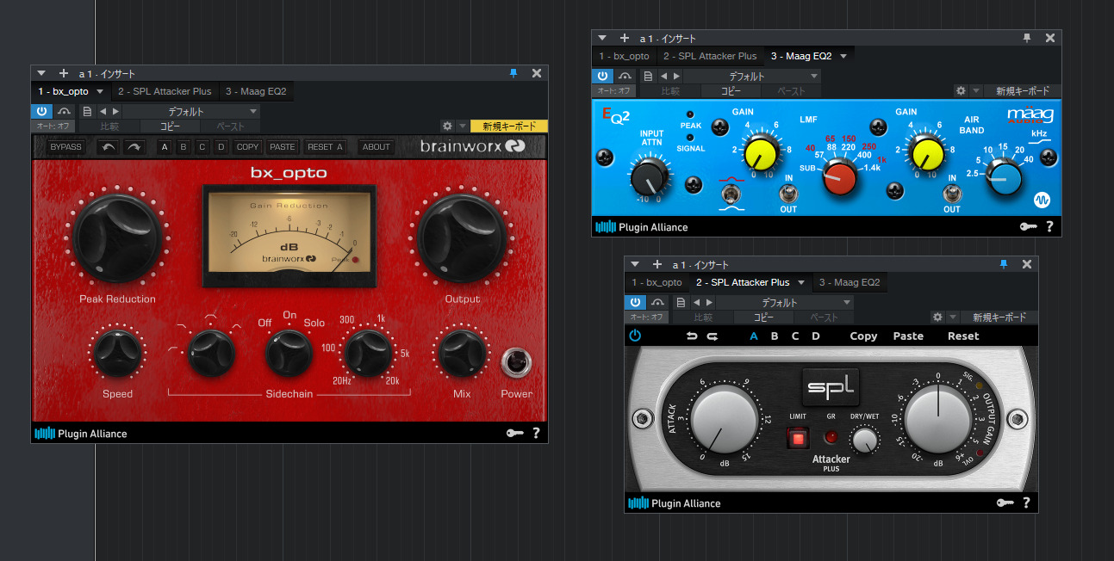Screen dimensions: 1114x561
Task: Toggle BYPASS on bx_opto
Action: (65, 147)
